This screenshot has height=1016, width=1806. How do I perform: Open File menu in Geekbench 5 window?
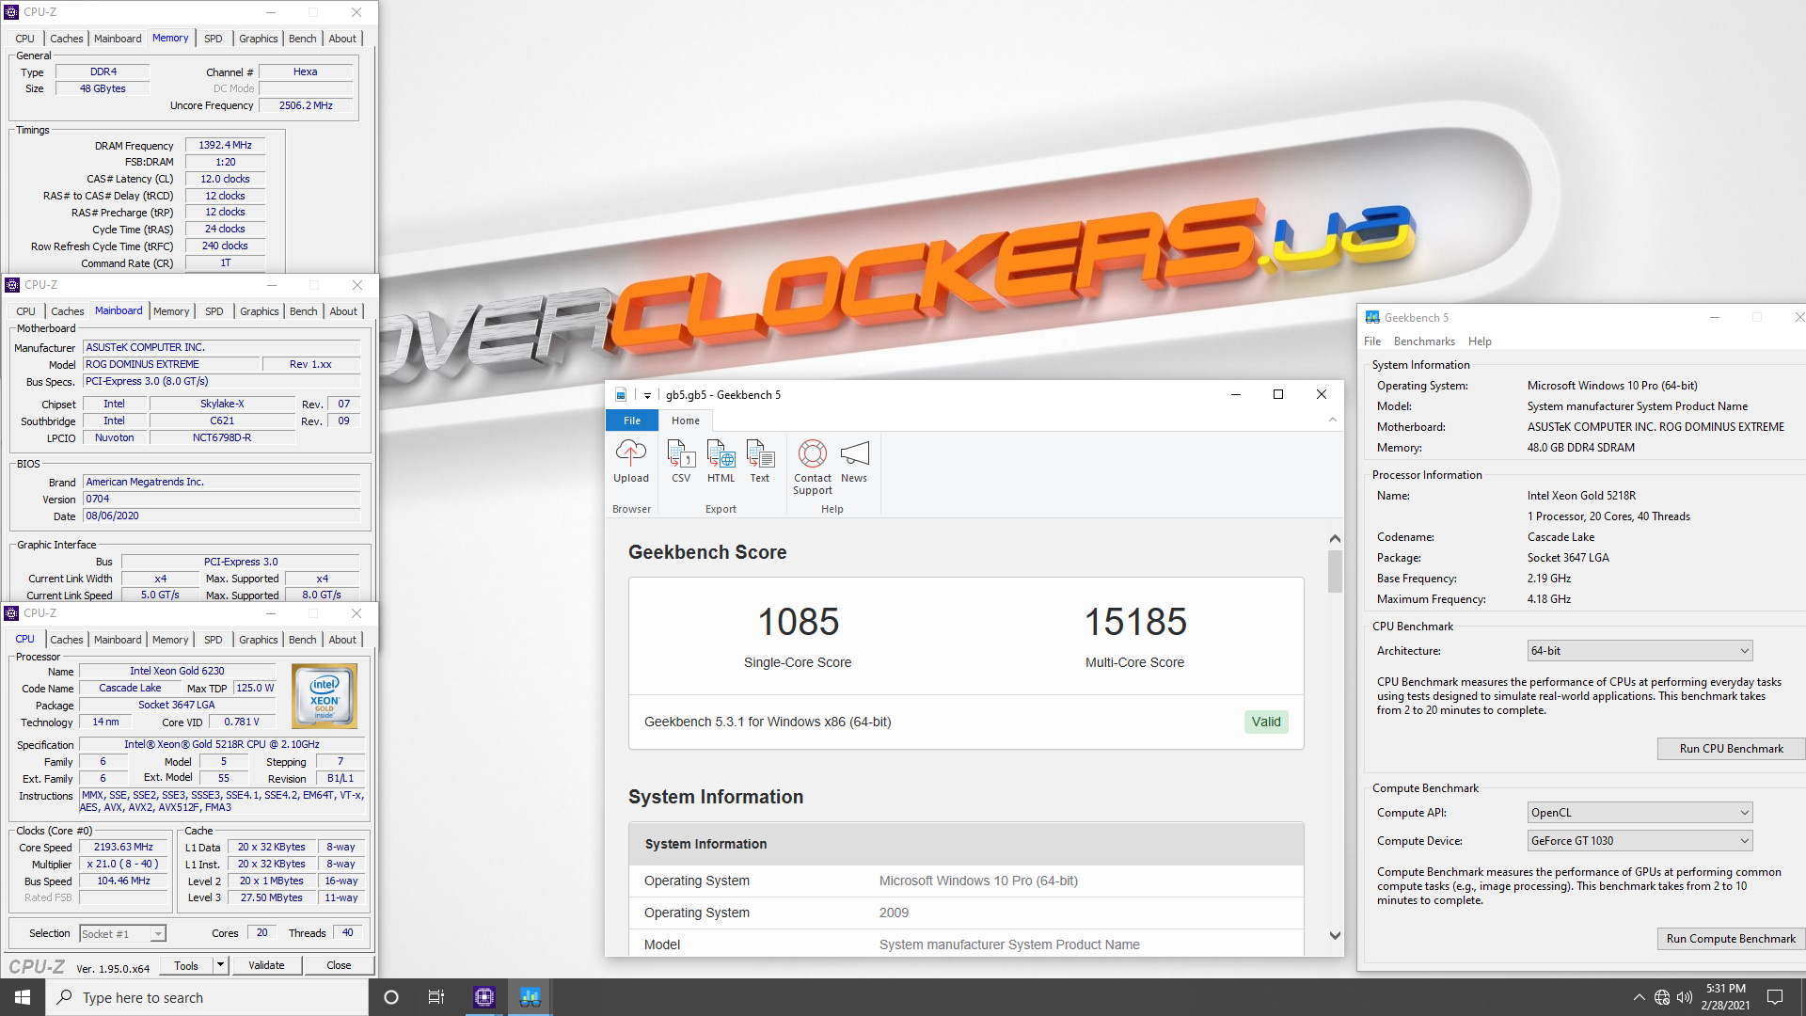click(1372, 341)
